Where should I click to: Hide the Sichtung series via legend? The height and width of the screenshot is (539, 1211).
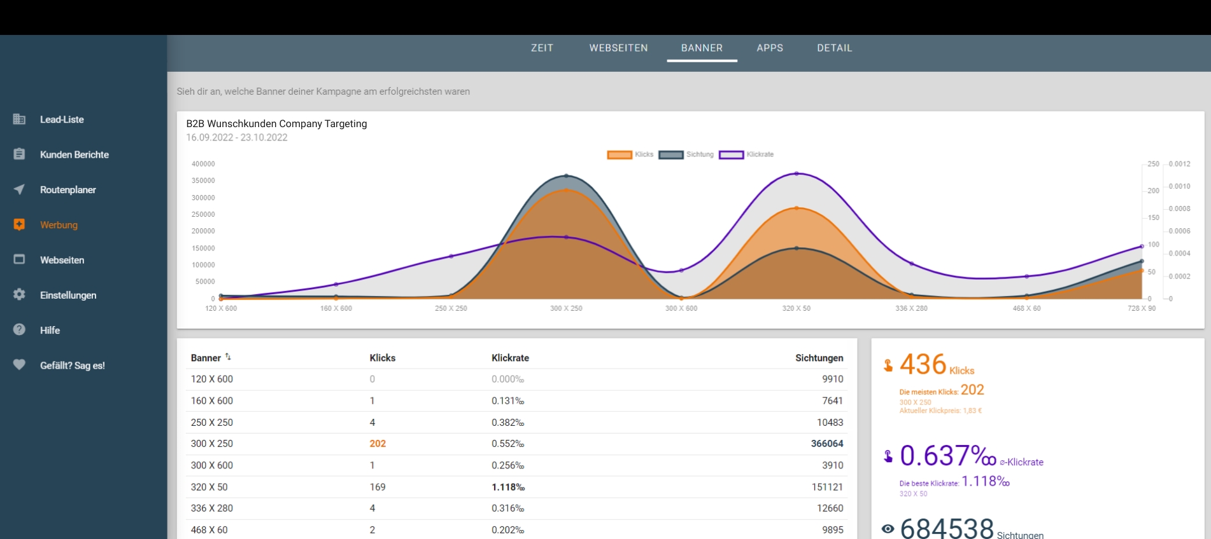(686, 154)
